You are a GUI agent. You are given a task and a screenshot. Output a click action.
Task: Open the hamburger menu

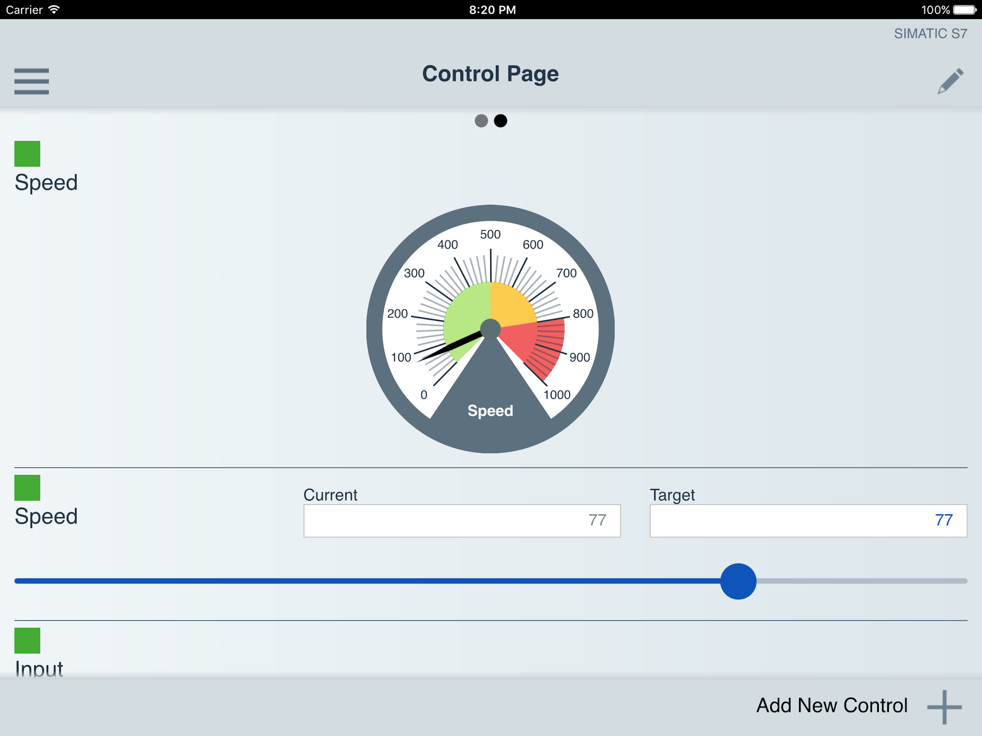point(32,81)
